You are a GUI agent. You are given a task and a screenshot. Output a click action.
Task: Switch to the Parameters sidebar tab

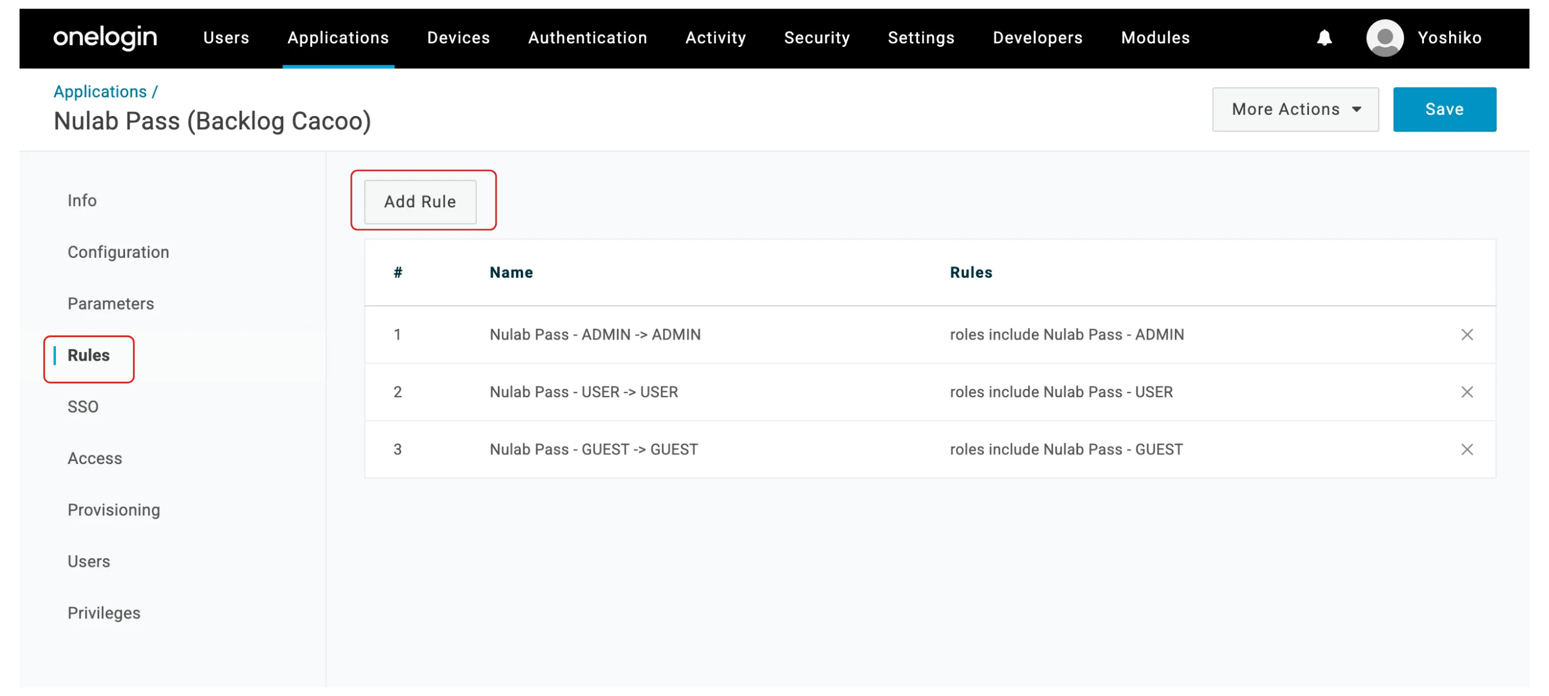(x=111, y=304)
